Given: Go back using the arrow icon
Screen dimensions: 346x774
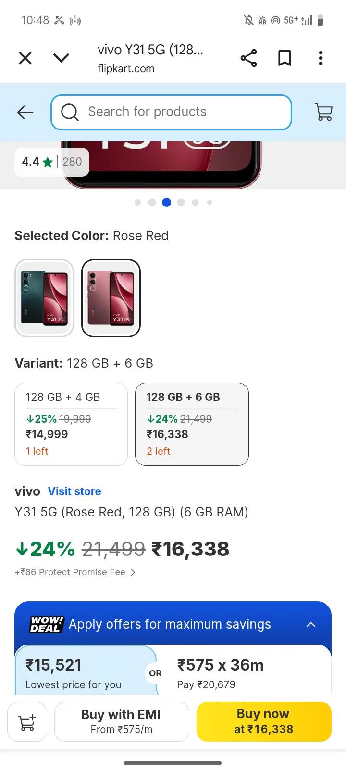Looking at the screenshot, I should (25, 112).
